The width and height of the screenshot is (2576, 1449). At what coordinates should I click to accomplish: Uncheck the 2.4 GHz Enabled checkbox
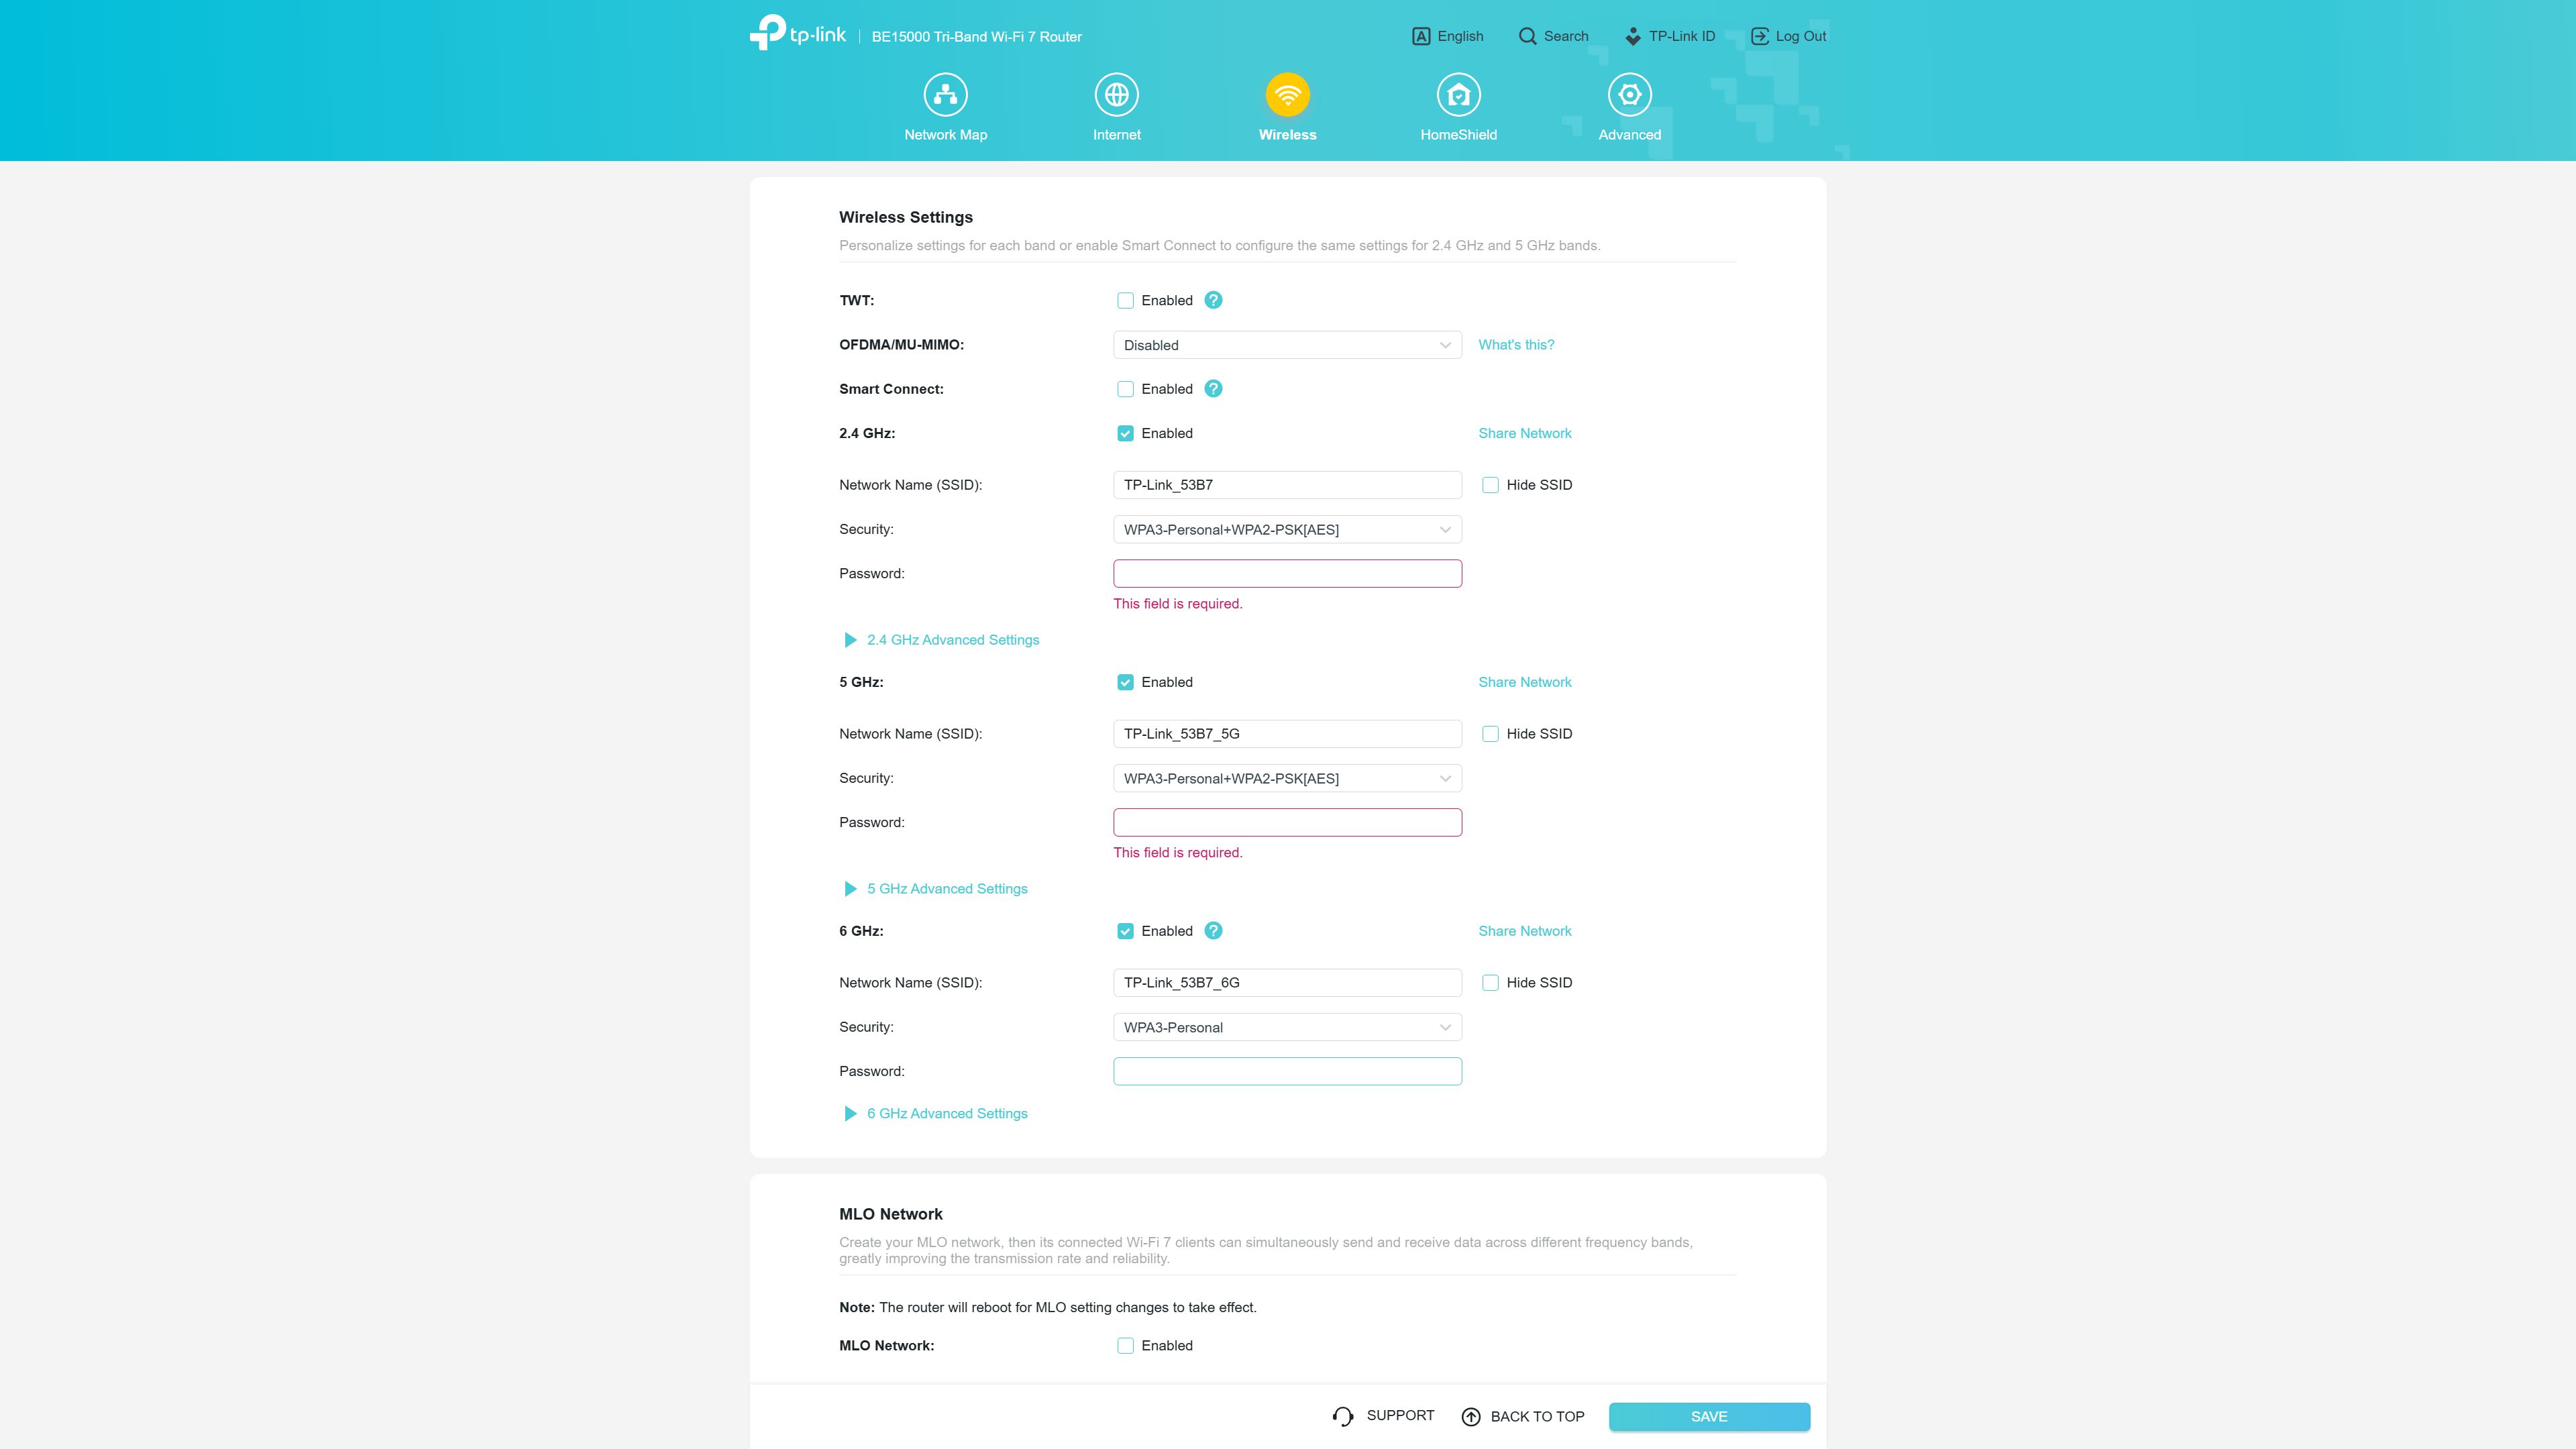pyautogui.click(x=1125, y=433)
